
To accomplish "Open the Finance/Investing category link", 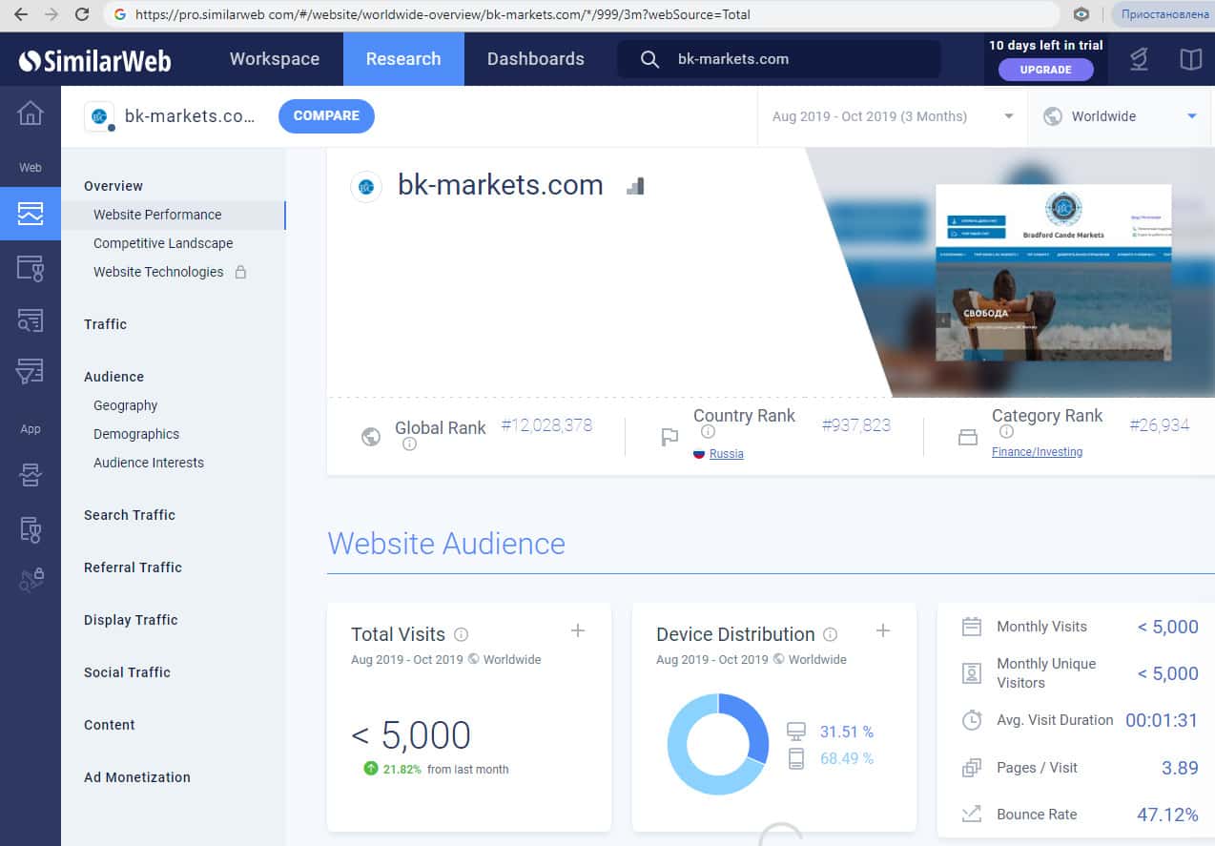I will 1037,452.
